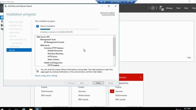The height and width of the screenshot is (110, 196).
Task: Select Common HTTP Features in the list
Action: (54, 48)
